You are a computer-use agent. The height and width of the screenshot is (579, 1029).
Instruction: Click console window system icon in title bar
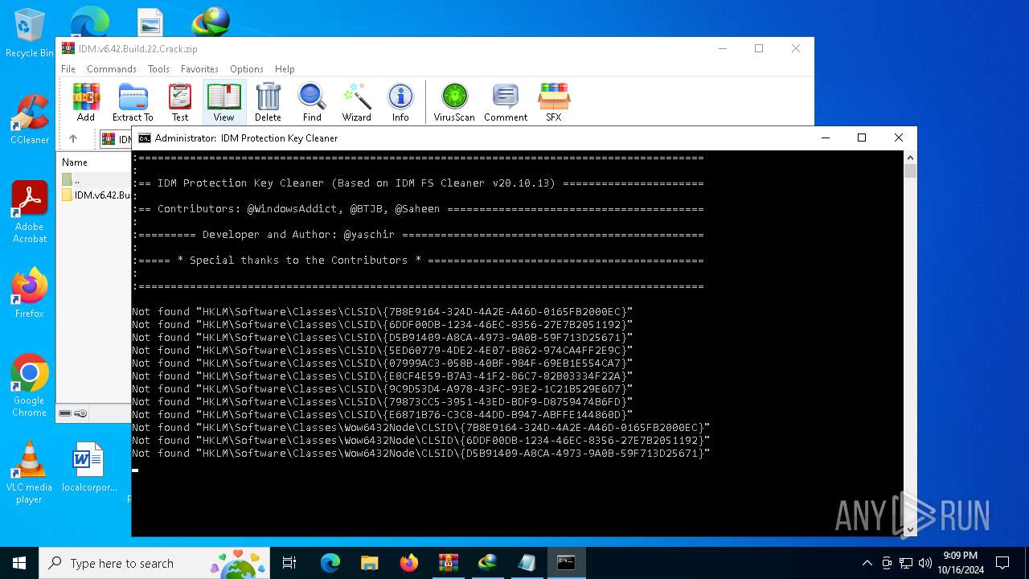(145, 138)
